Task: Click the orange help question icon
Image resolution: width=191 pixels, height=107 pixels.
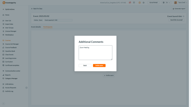Action: tap(140, 2)
